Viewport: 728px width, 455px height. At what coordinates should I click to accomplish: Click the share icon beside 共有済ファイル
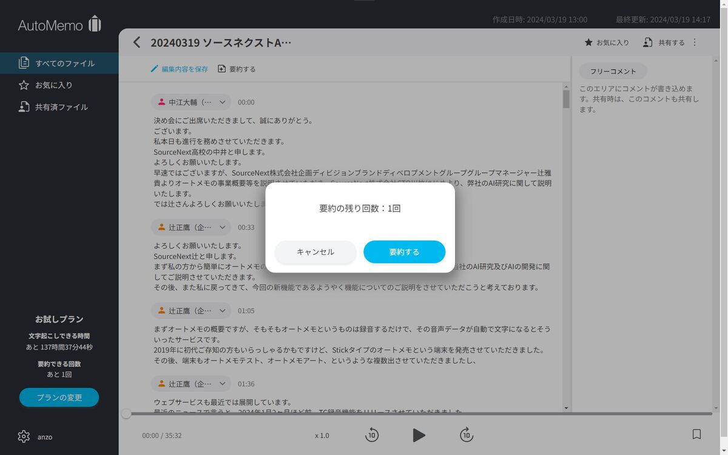pos(24,107)
